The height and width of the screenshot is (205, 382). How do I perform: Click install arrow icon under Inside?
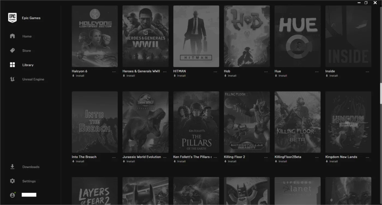(327, 76)
